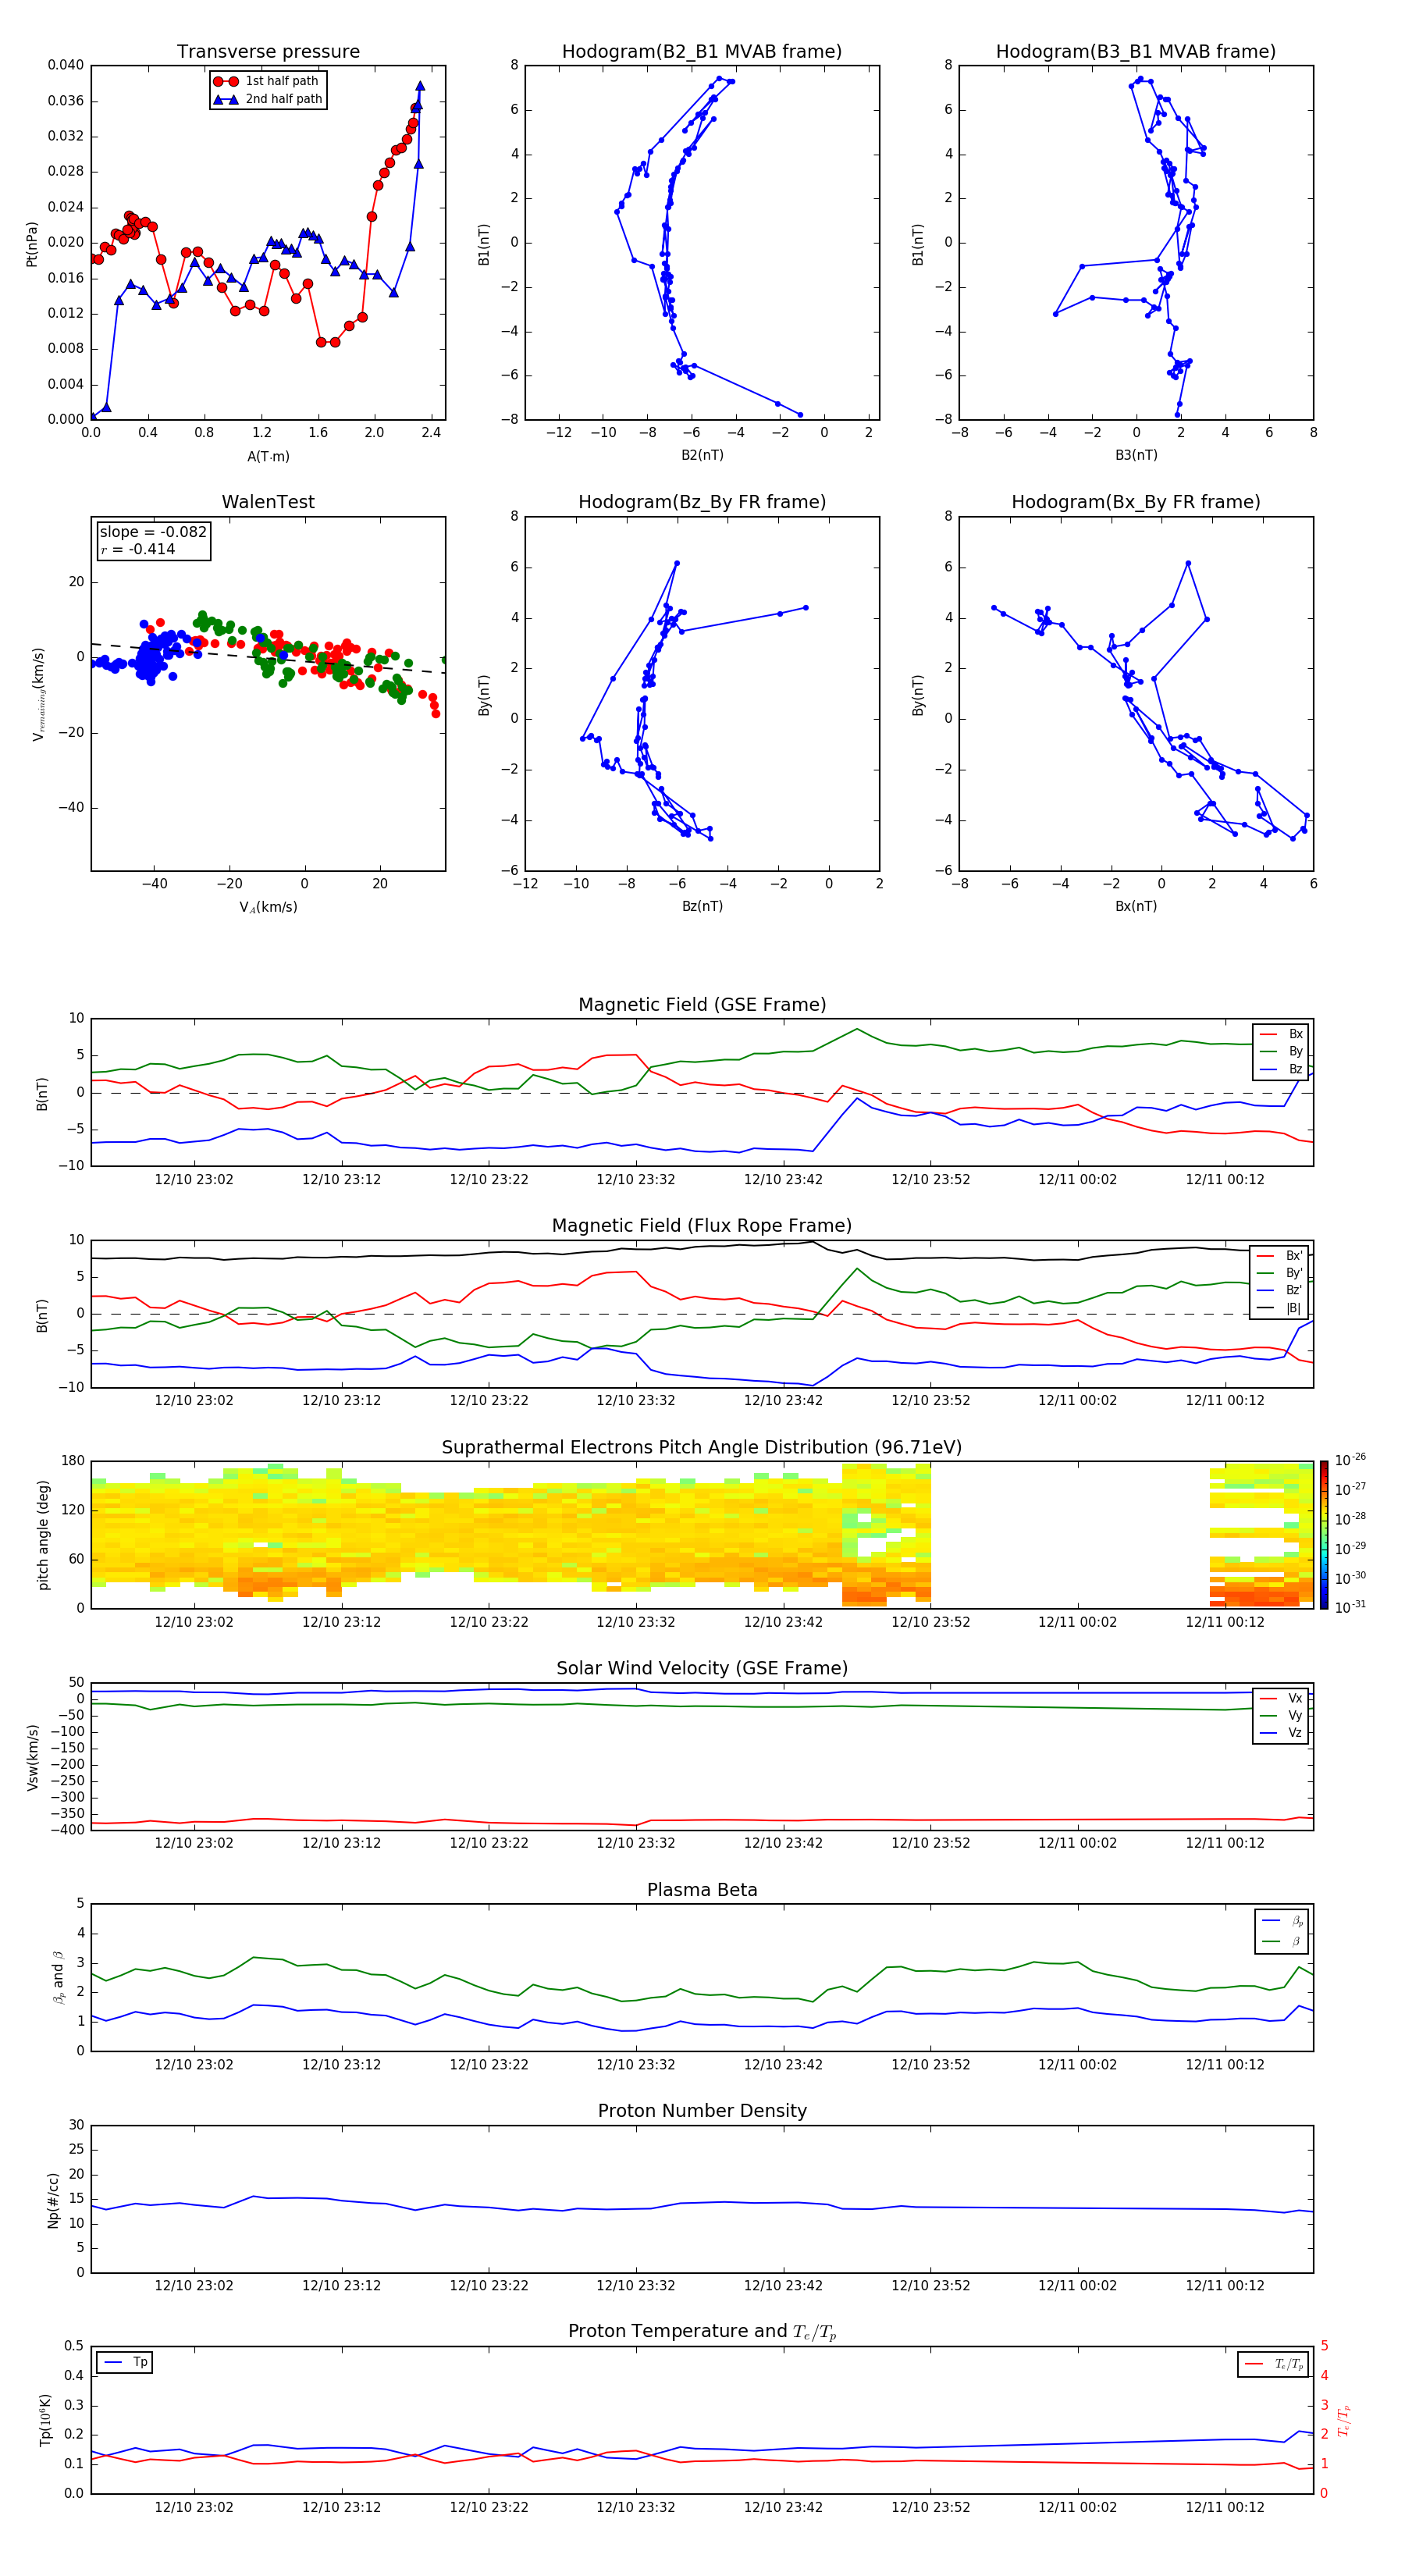
Task: Click the "Magnetic Field (GSE Frame)" title
Action: [702, 1005]
